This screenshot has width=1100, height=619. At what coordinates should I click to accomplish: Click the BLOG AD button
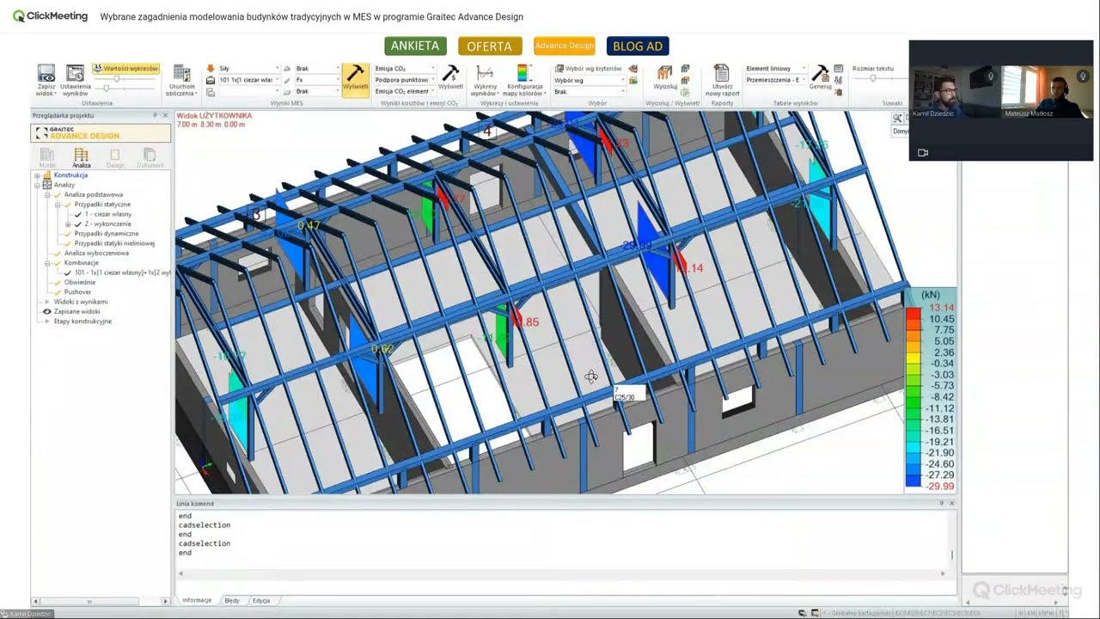coord(637,46)
